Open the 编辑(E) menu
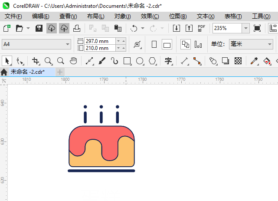 (x=41, y=16)
